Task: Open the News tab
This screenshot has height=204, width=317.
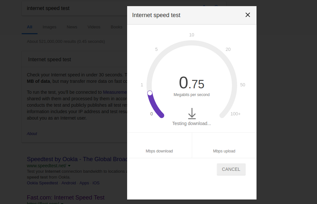Action: pyautogui.click(x=72, y=27)
